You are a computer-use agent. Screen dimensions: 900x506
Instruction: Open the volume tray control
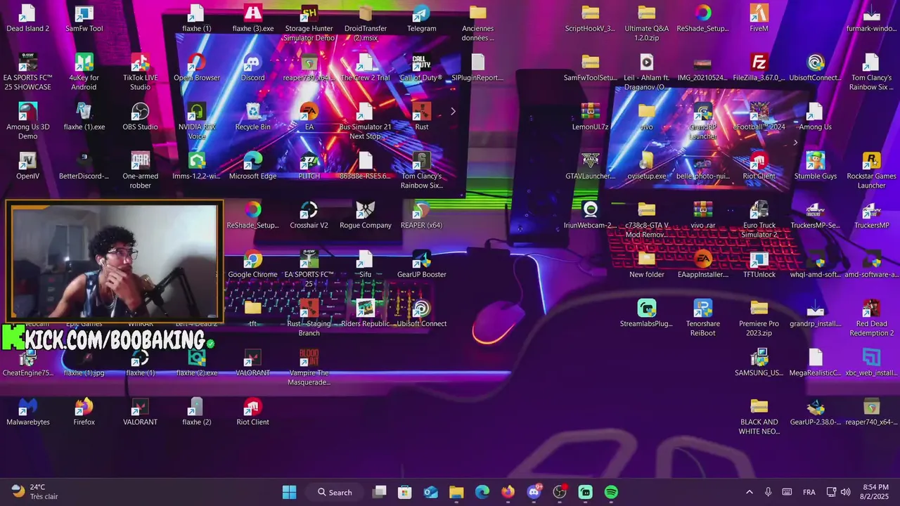(x=846, y=492)
